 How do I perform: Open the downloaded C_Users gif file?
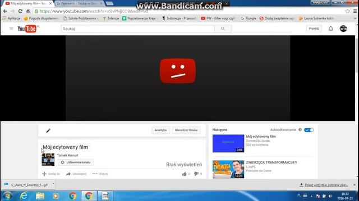27,185
